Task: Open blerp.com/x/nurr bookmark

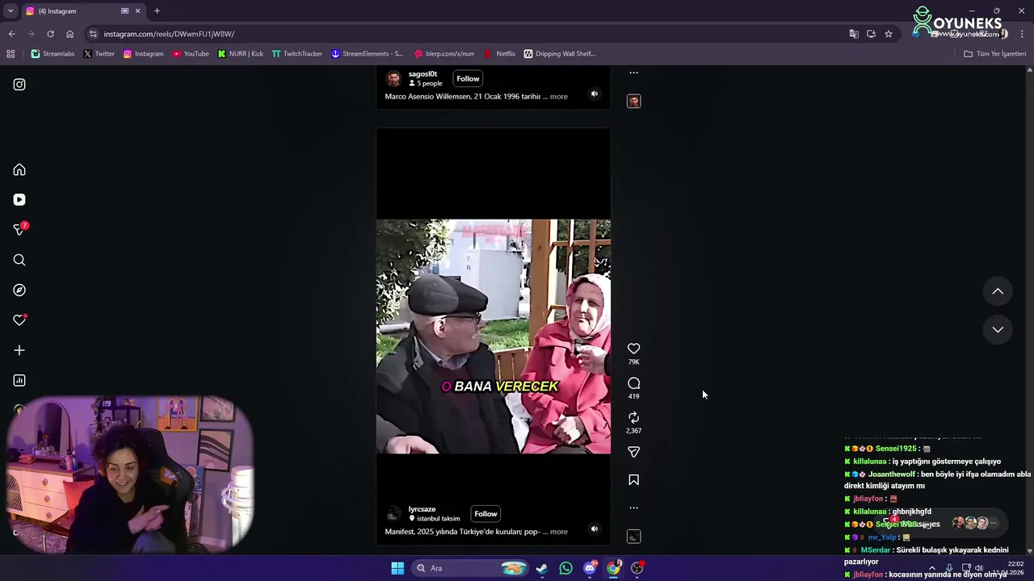Action: pos(443,54)
